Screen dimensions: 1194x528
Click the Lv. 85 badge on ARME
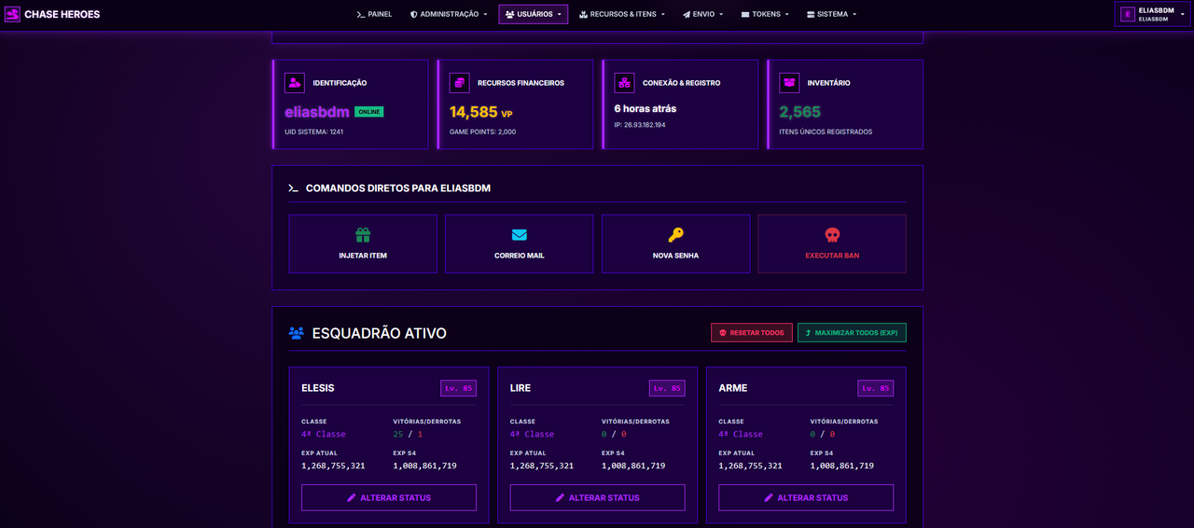(x=876, y=388)
